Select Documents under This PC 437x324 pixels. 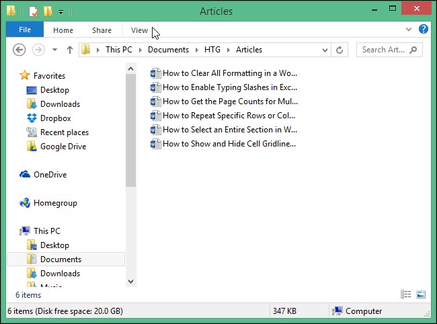[66, 259]
